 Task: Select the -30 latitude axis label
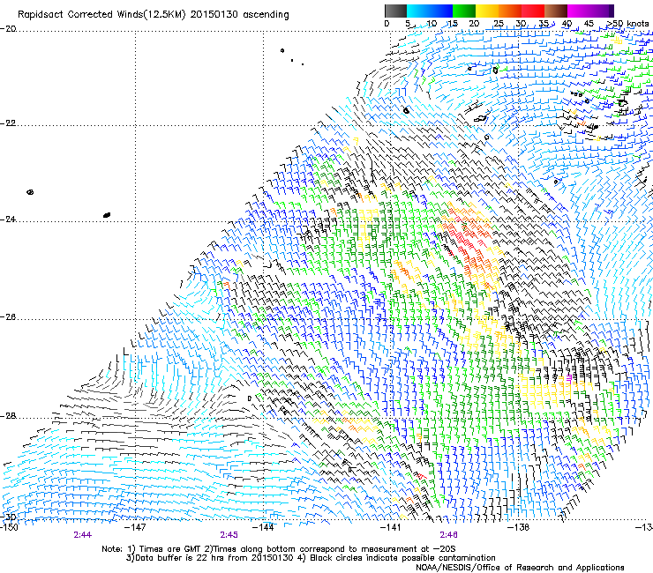pyautogui.click(x=8, y=517)
